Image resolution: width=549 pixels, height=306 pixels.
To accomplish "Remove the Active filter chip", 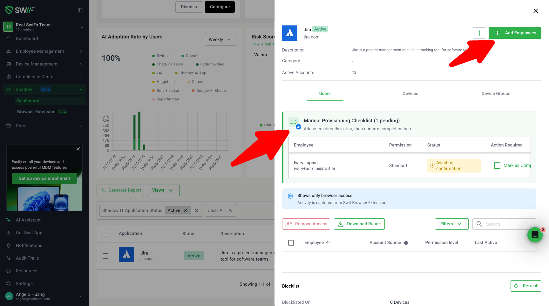I will [x=186, y=210].
